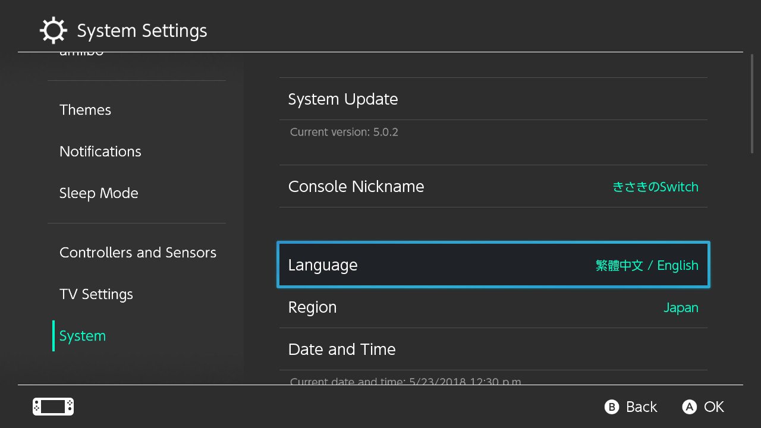Open System Update option
Viewport: 761px width, 428px height.
343,99
